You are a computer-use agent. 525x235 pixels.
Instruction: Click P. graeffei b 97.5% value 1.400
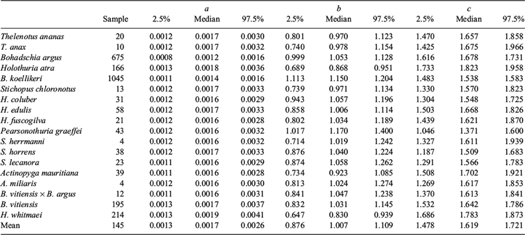coord(384,131)
